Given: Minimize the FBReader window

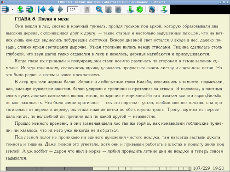Looking at the screenshot, I should coord(220,2).
